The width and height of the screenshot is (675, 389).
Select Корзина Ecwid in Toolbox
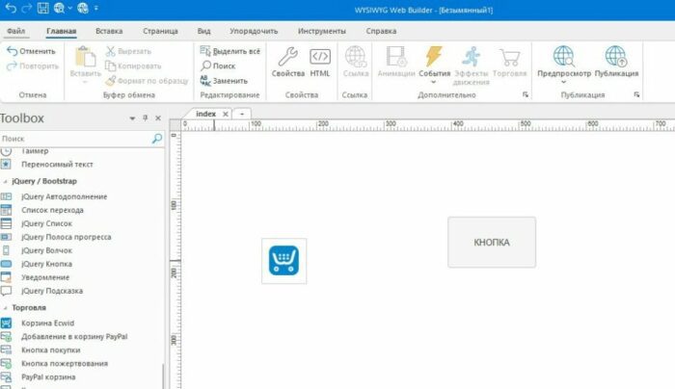click(x=47, y=324)
